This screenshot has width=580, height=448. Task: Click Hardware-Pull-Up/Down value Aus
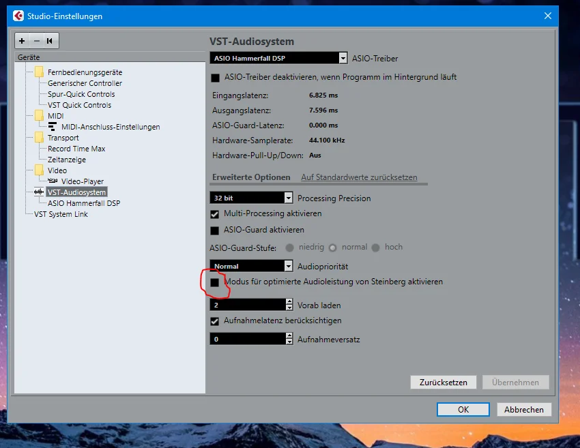click(315, 155)
